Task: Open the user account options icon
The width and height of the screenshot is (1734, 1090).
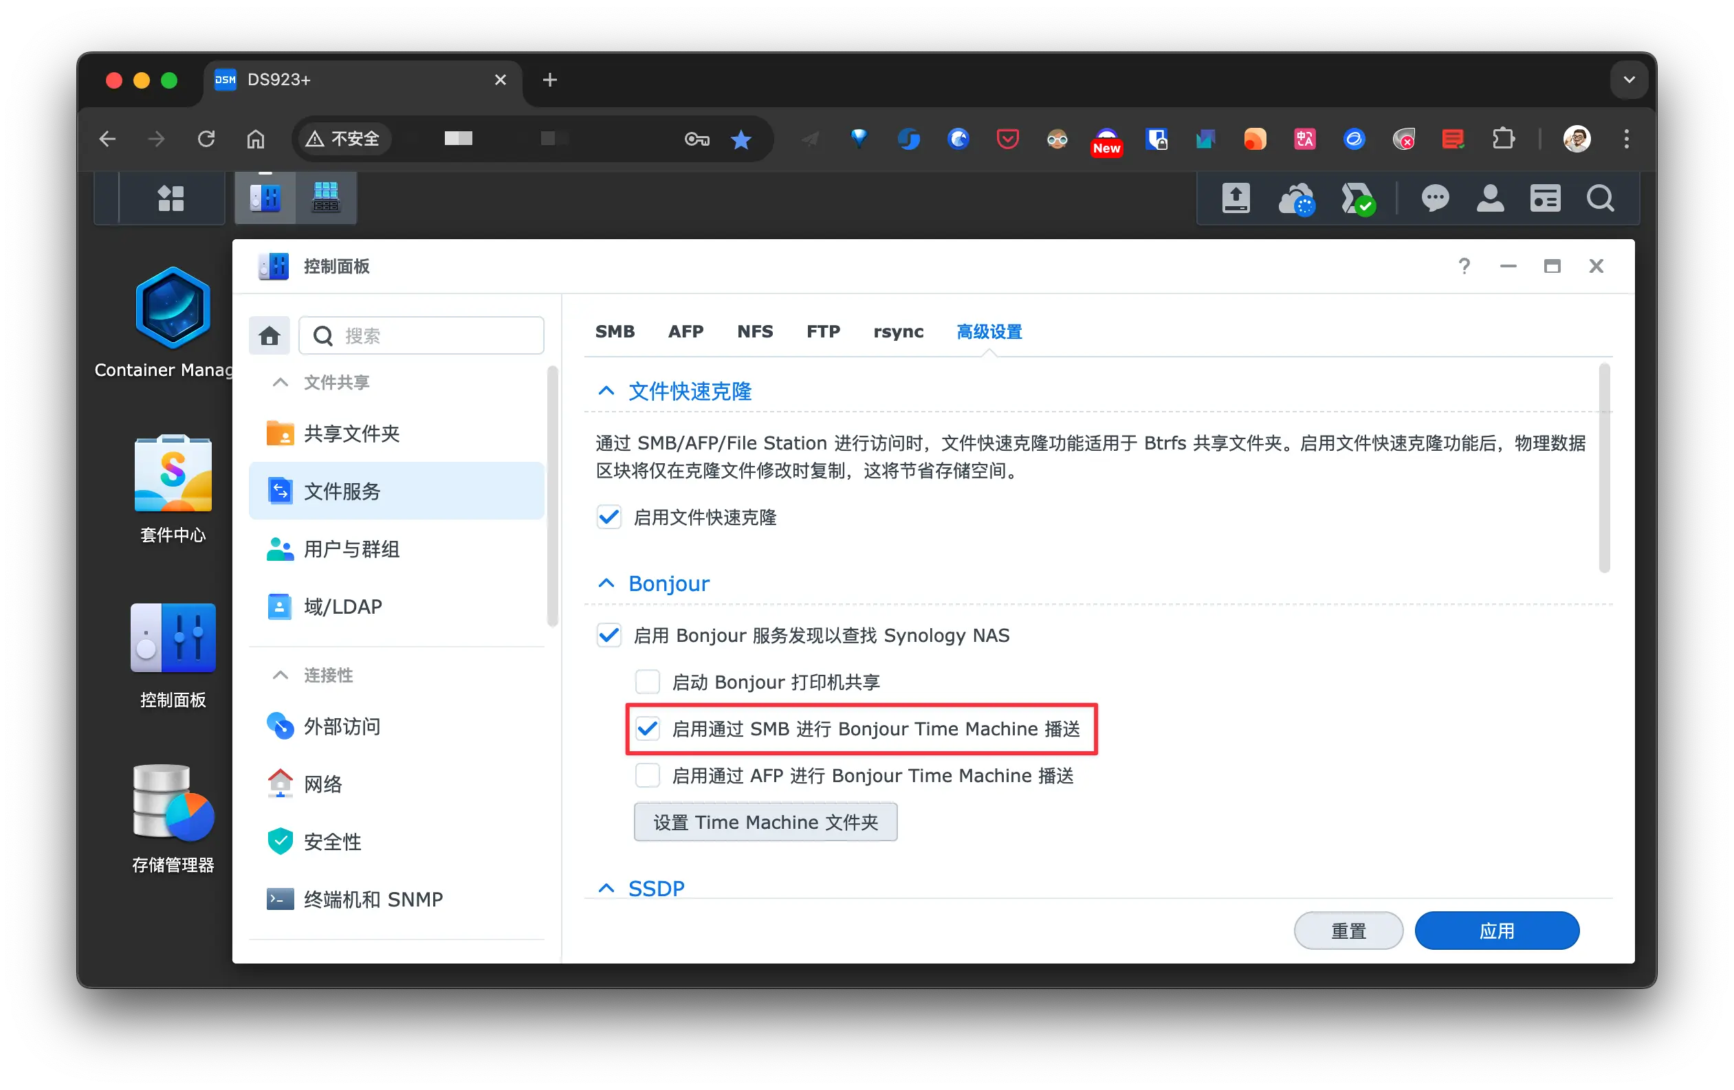Action: click(1490, 198)
